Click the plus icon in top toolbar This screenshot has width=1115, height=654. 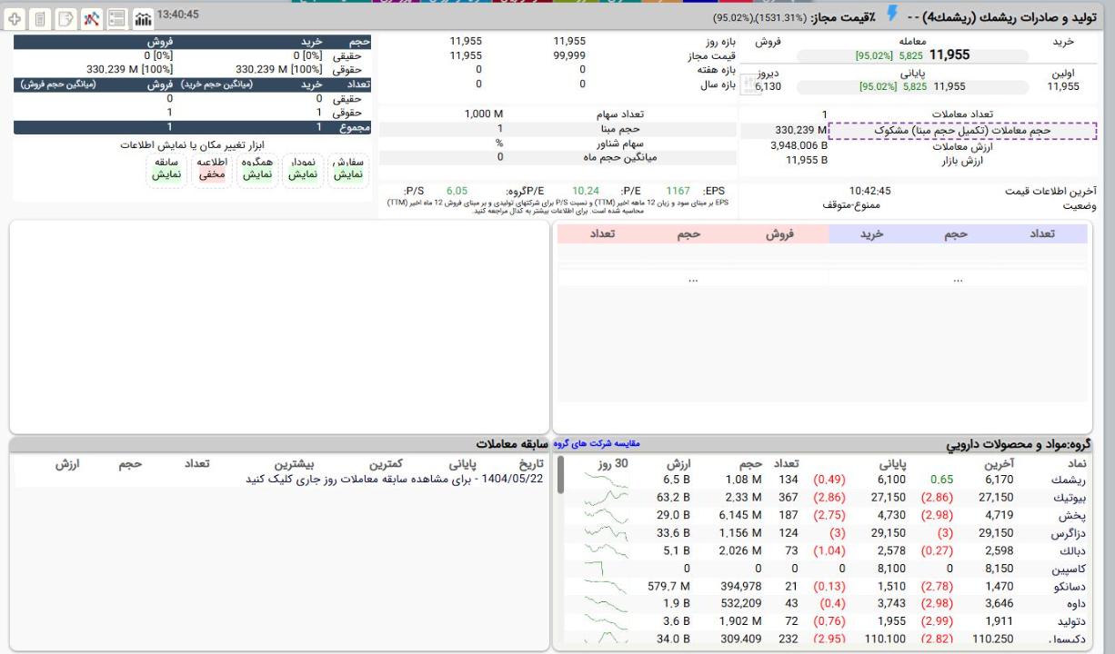[x=15, y=18]
